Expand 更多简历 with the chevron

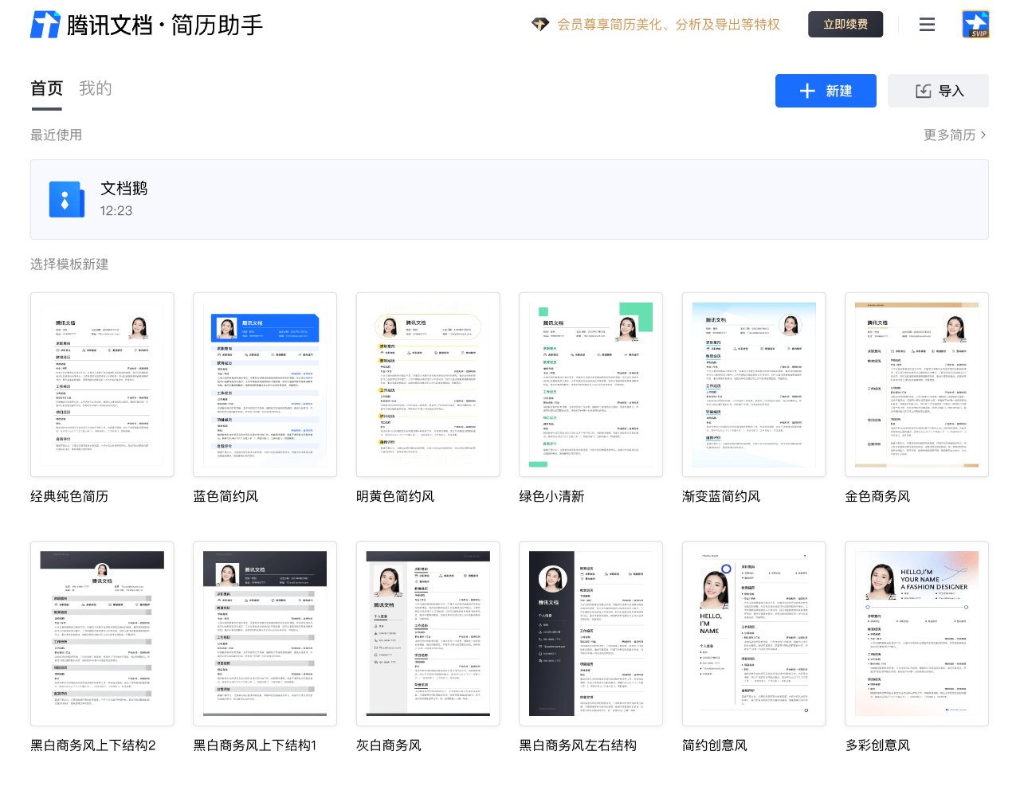click(956, 135)
